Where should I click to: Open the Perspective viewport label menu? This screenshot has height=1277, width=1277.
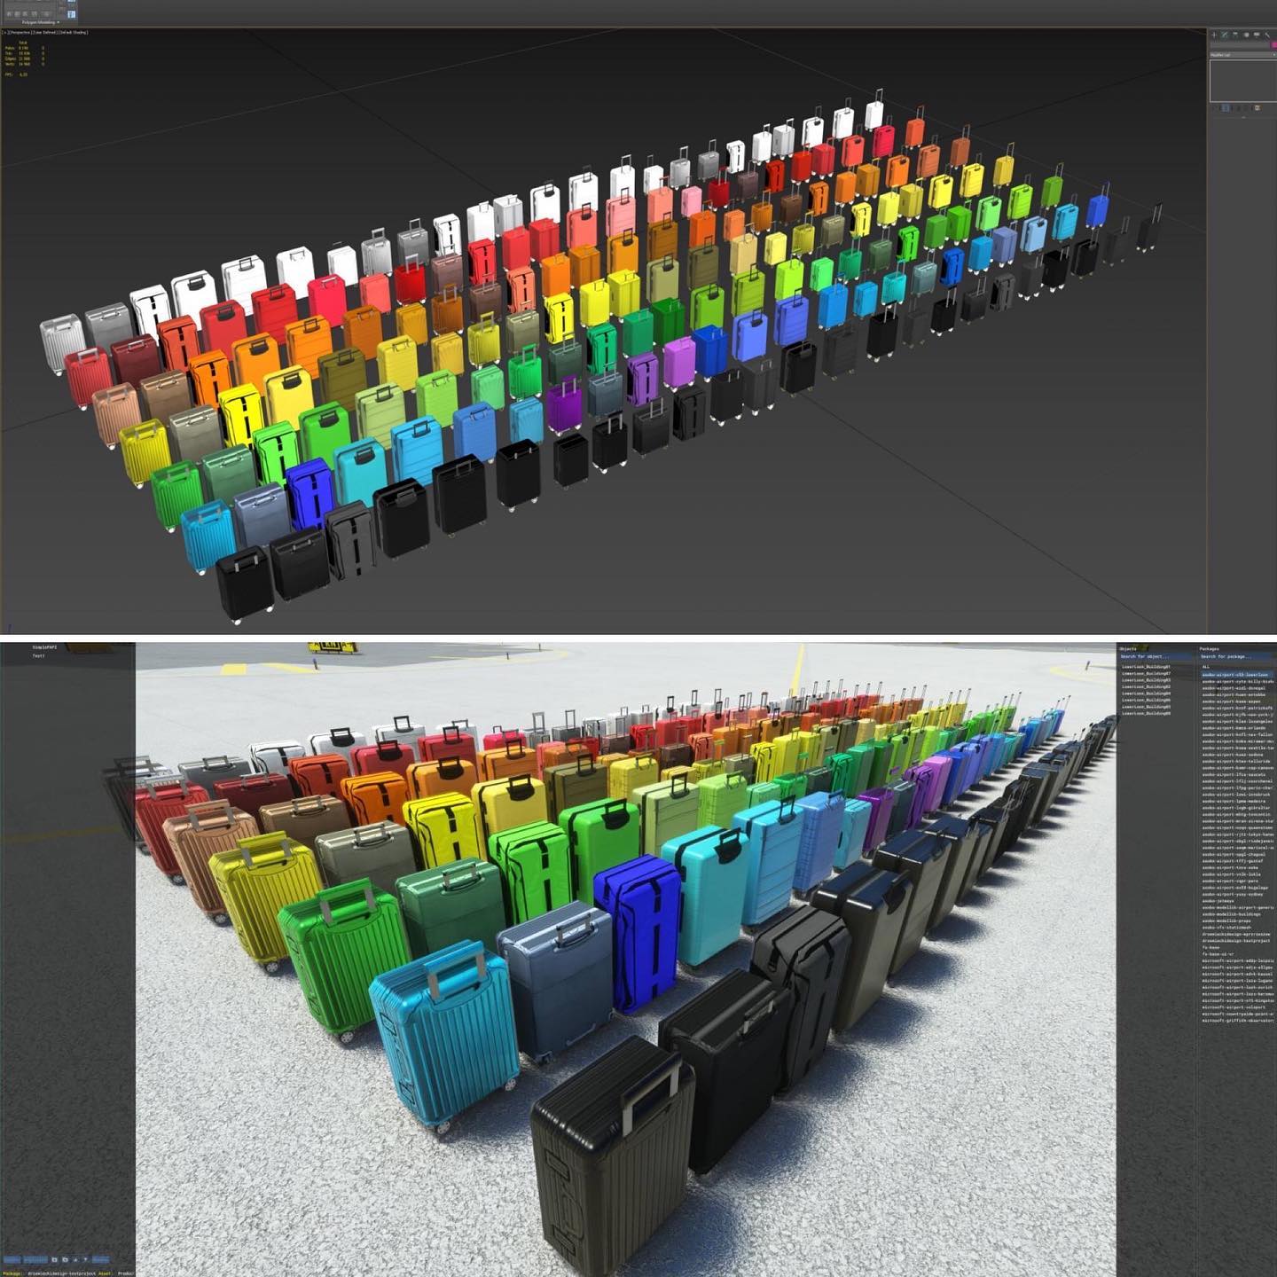coord(20,32)
